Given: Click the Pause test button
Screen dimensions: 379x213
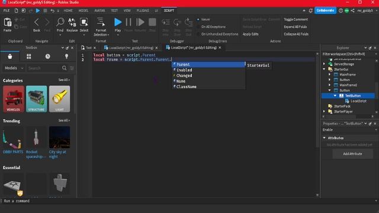Looking at the screenshot, I should coord(129,22).
